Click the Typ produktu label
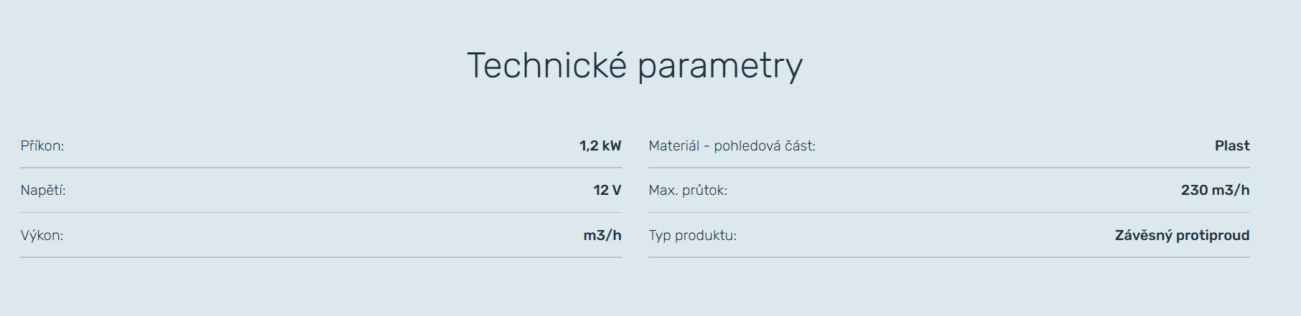Screen dimensions: 1301x316 coord(692,236)
